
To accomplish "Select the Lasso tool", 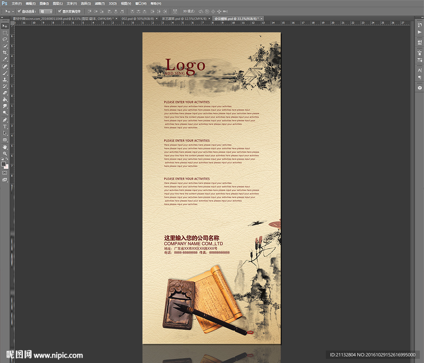I will pyautogui.click(x=5, y=39).
